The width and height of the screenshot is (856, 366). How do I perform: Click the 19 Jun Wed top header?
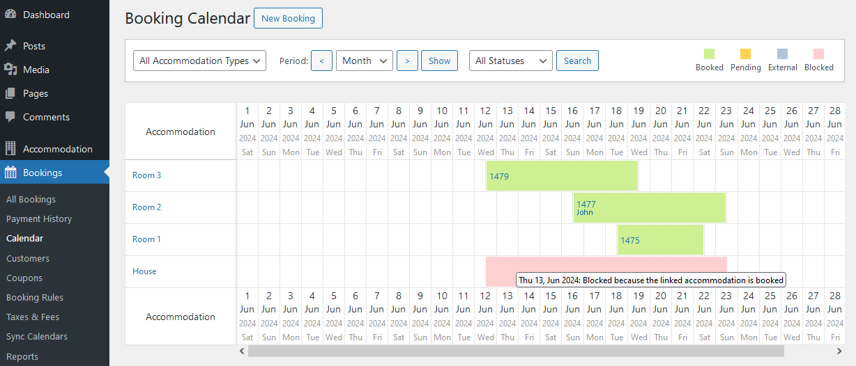click(x=639, y=132)
